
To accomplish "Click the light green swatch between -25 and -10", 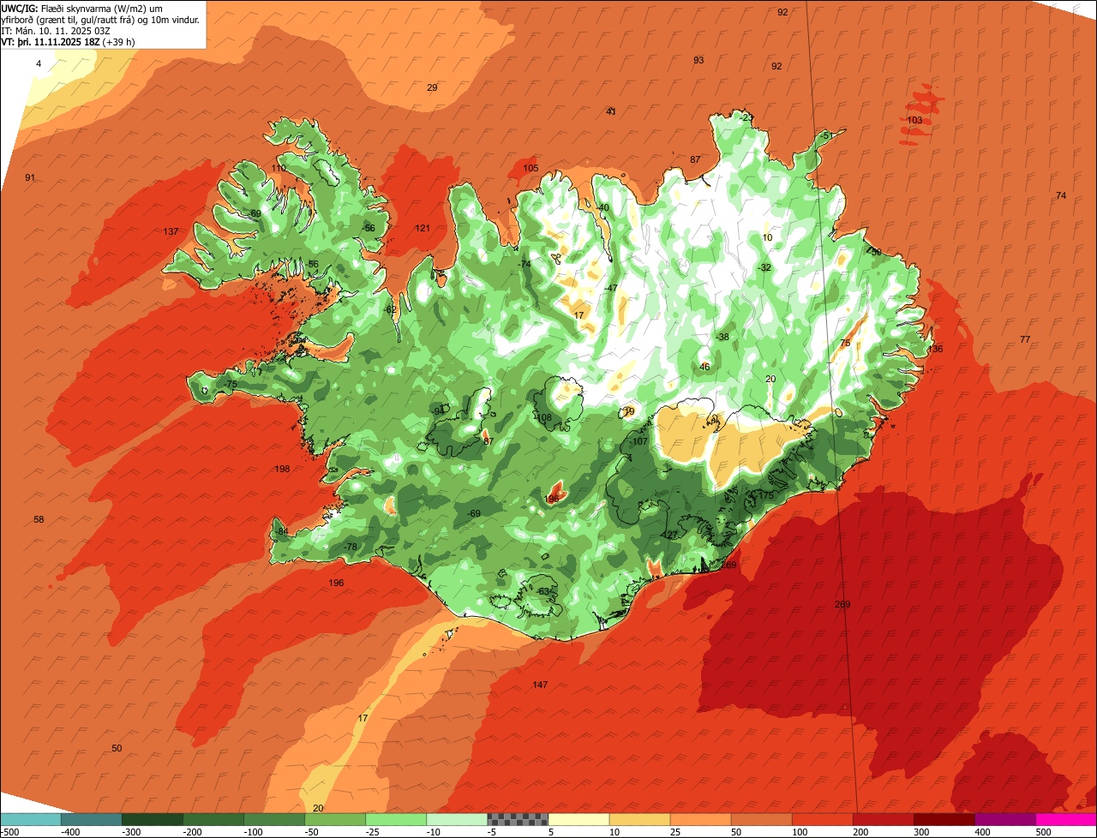I will coord(396,819).
